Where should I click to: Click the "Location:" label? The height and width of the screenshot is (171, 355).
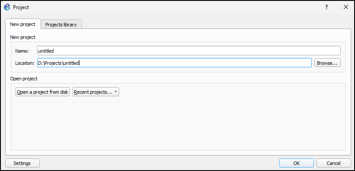pyautogui.click(x=25, y=63)
